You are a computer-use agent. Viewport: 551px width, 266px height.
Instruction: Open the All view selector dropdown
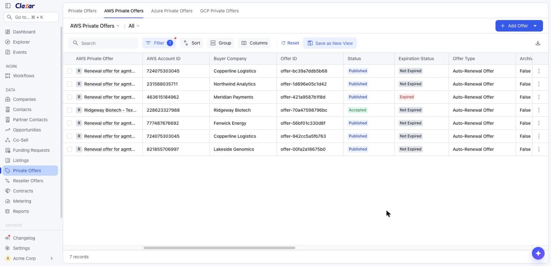pyautogui.click(x=134, y=26)
